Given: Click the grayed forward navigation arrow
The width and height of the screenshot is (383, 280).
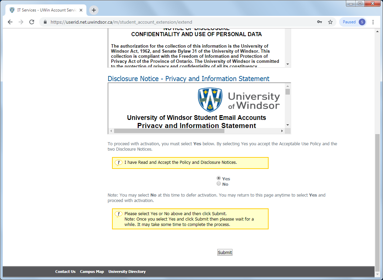Looking at the screenshot, I should [x=21, y=22].
